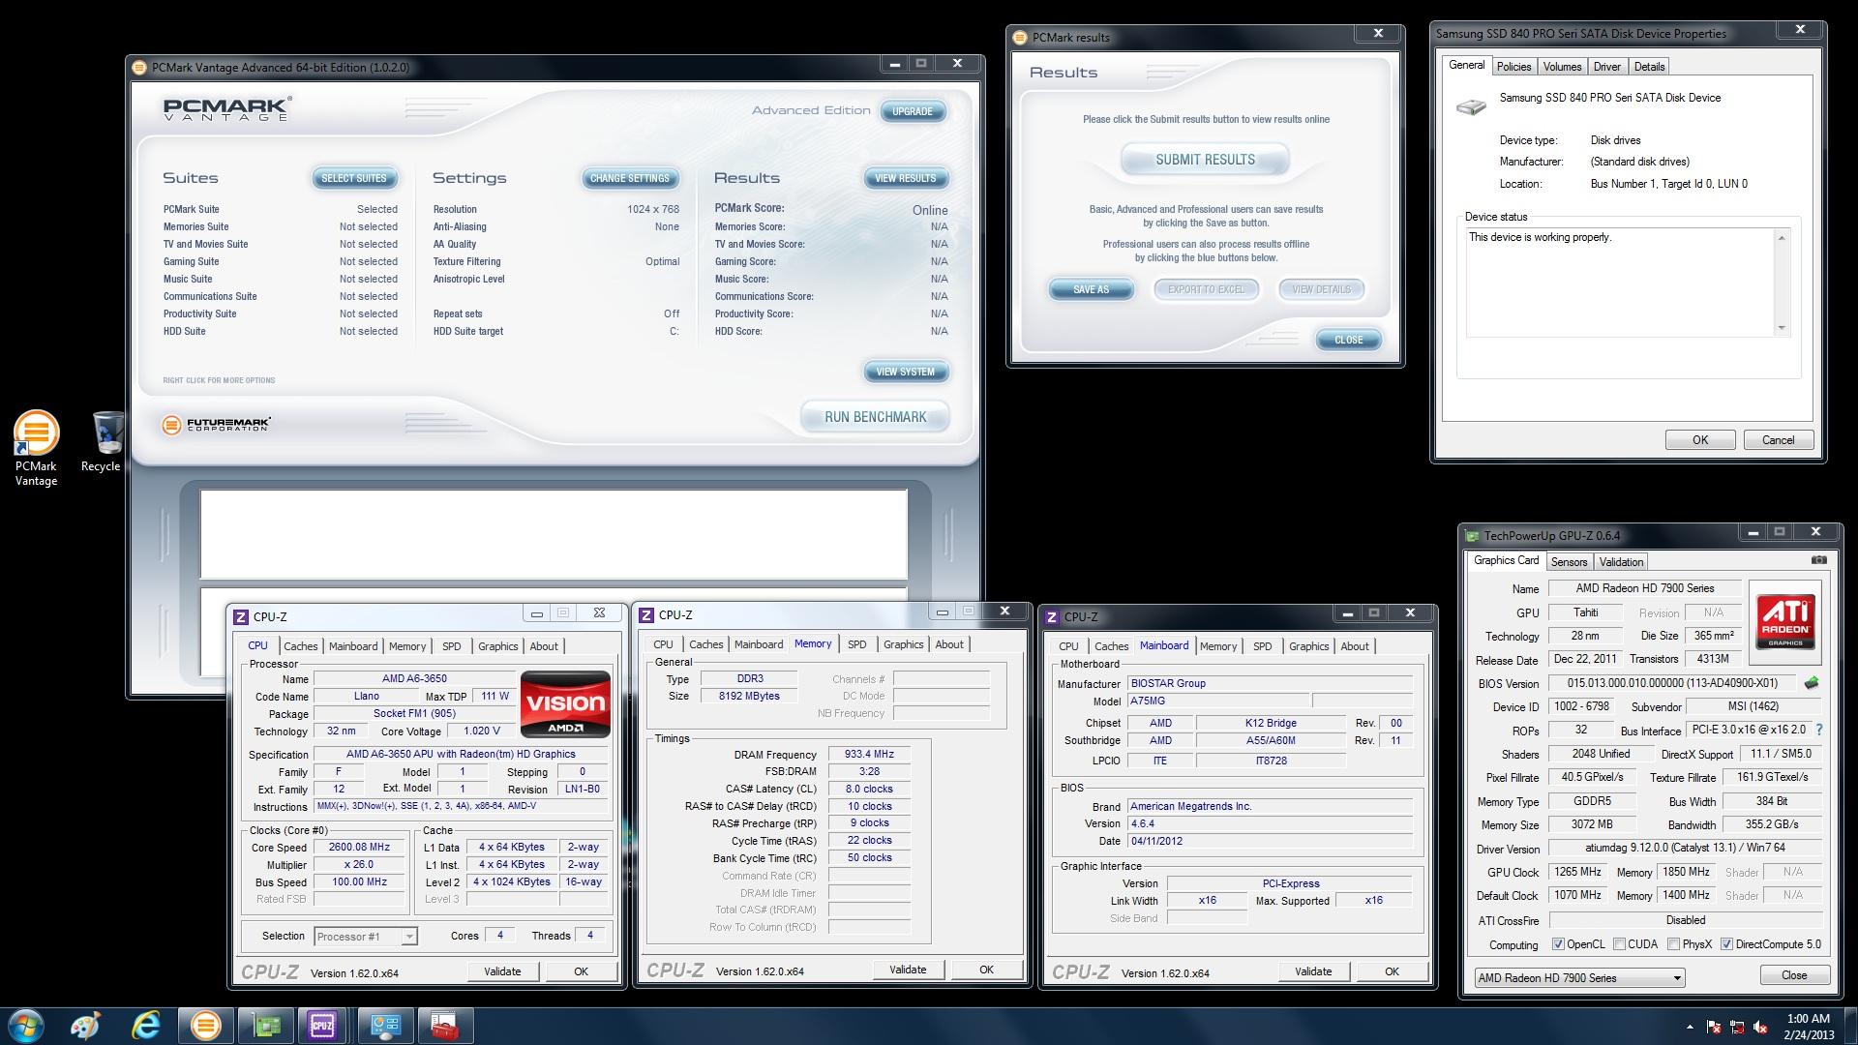Toggle DirectCompute 5.0 checkbox in GPU-Z
Viewport: 1858px width, 1045px height.
pyautogui.click(x=1726, y=944)
